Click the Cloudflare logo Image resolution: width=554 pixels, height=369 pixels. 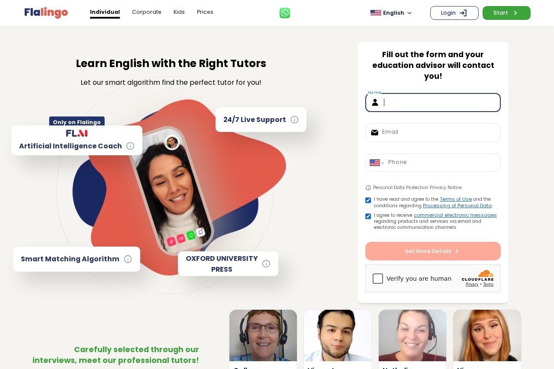[477, 276]
